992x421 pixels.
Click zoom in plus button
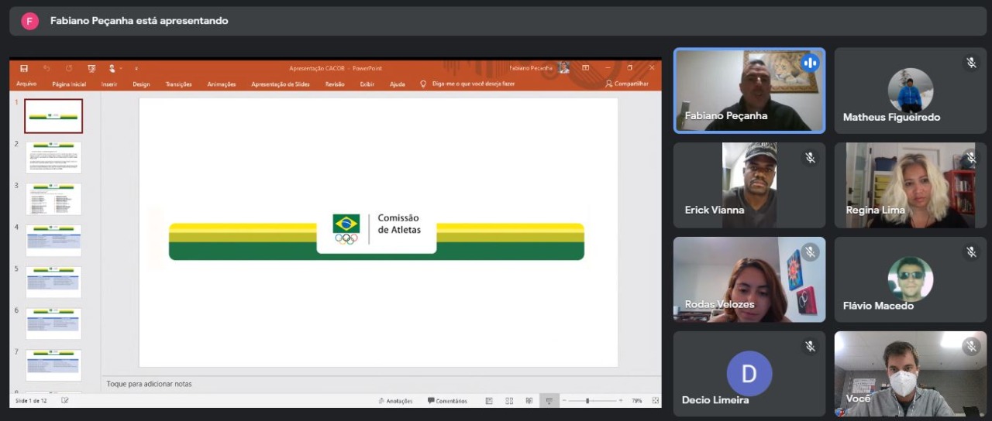coord(622,401)
